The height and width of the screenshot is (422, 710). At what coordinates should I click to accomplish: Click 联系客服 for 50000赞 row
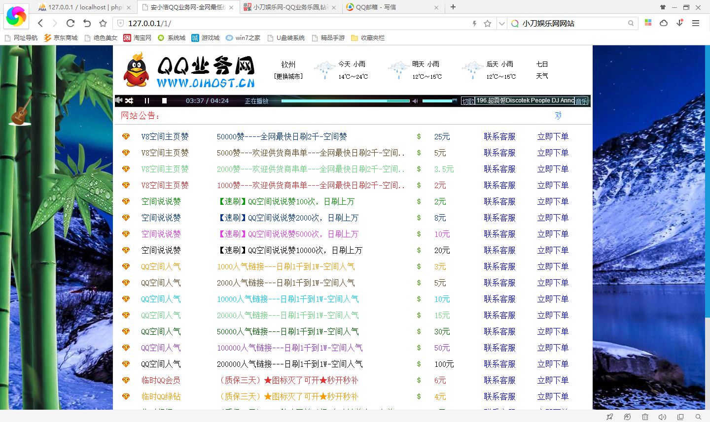tap(499, 136)
